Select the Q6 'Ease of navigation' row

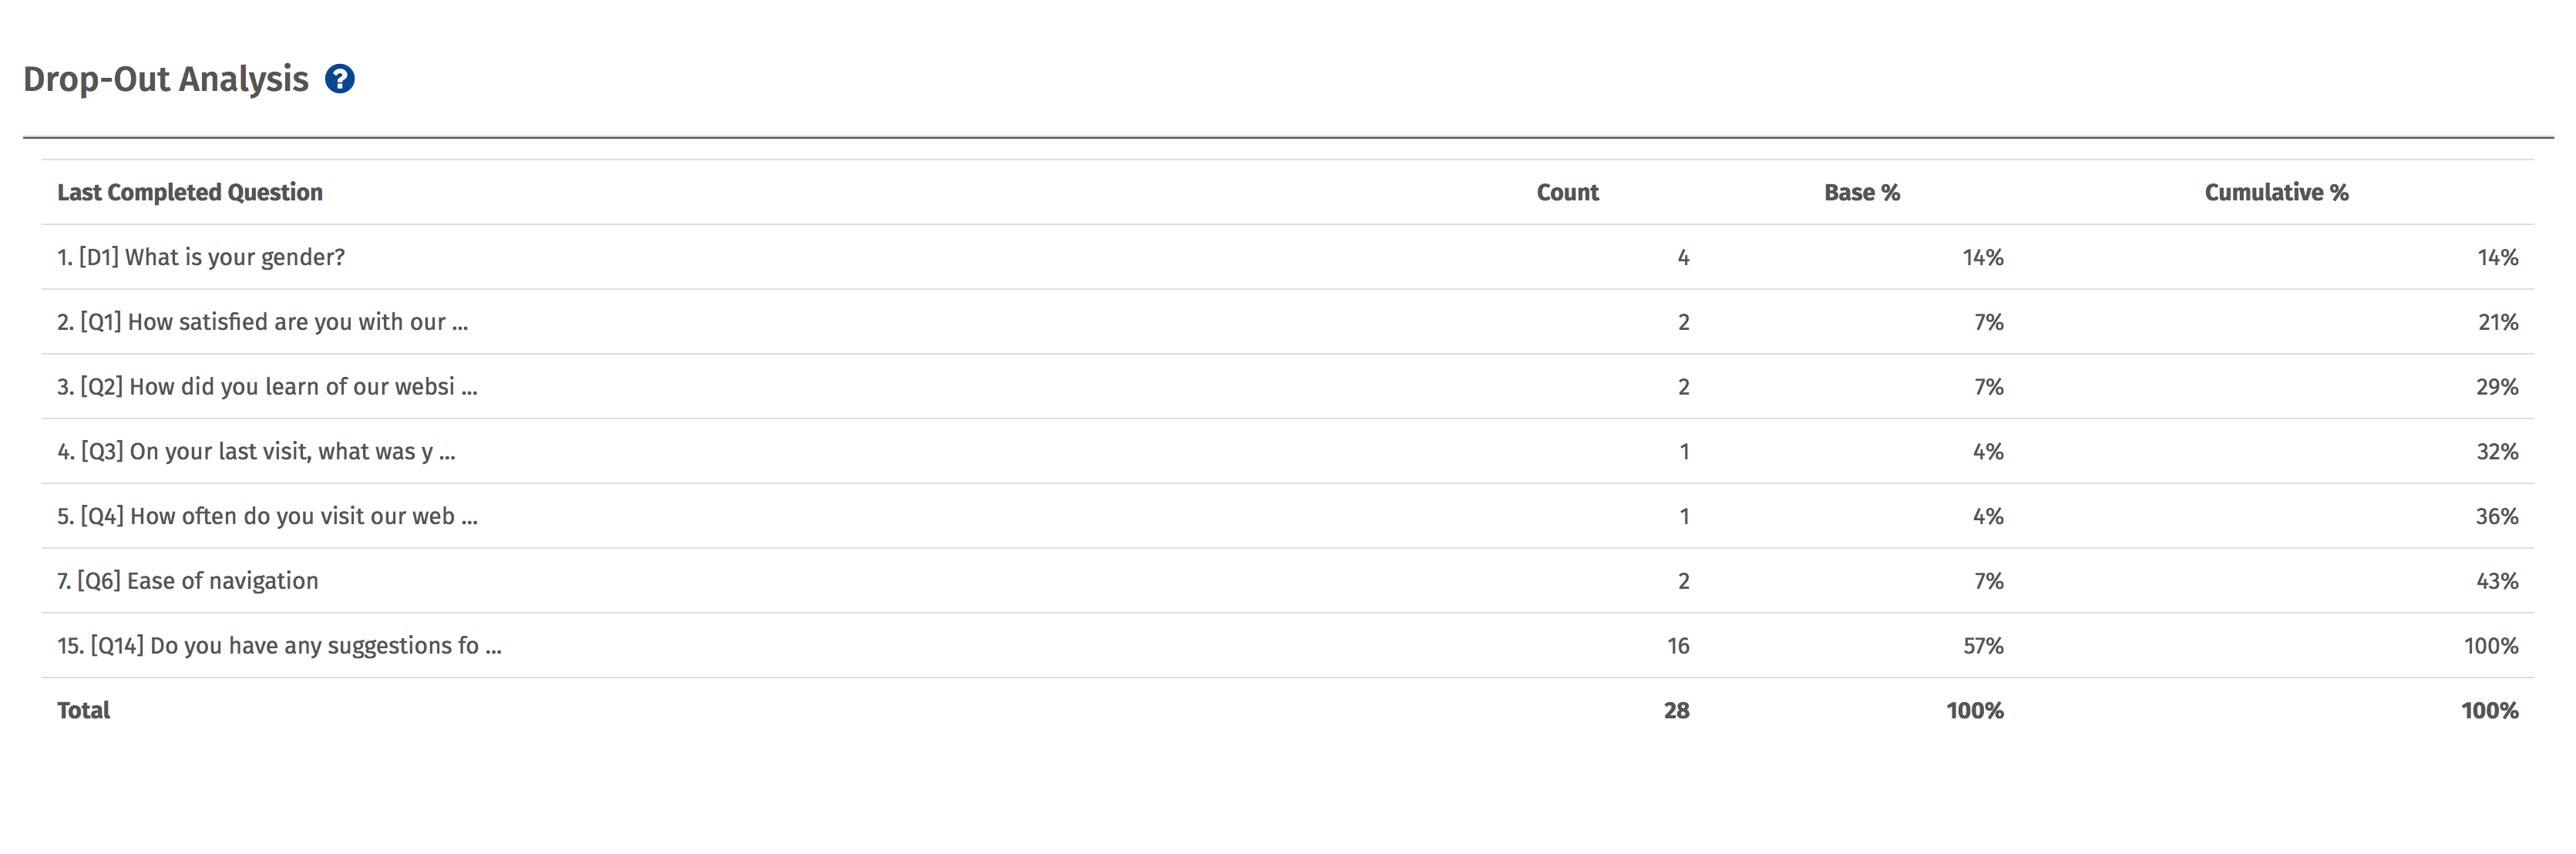tap(1287, 581)
